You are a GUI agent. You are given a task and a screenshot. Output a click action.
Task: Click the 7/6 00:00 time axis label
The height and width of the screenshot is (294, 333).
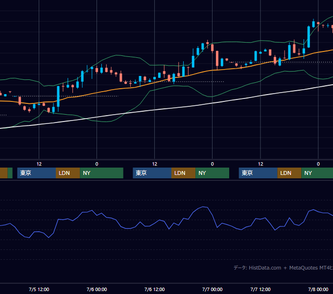96,289
